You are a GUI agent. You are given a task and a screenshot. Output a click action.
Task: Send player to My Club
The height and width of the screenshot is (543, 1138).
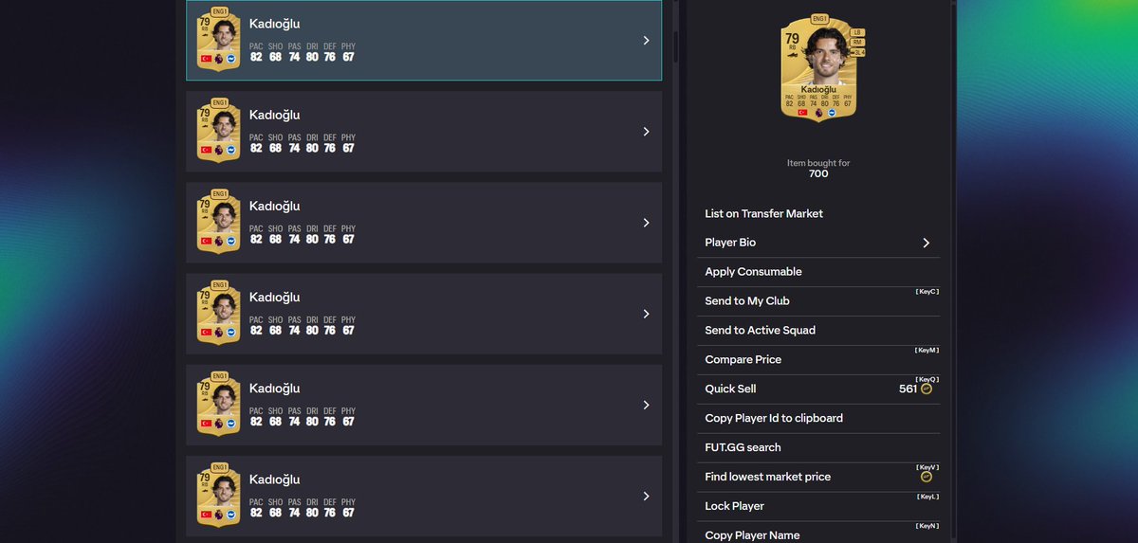click(x=817, y=301)
